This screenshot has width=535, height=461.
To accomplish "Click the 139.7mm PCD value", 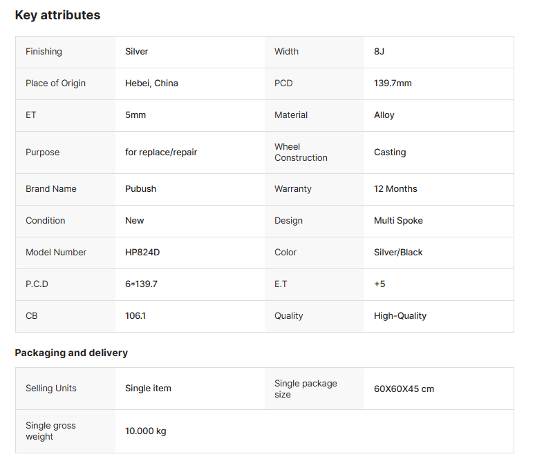I will (x=393, y=84).
